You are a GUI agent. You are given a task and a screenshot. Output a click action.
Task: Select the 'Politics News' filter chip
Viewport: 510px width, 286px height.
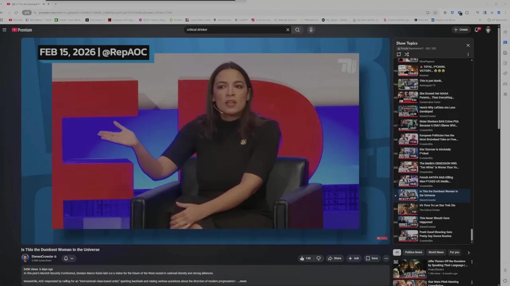pos(414,252)
